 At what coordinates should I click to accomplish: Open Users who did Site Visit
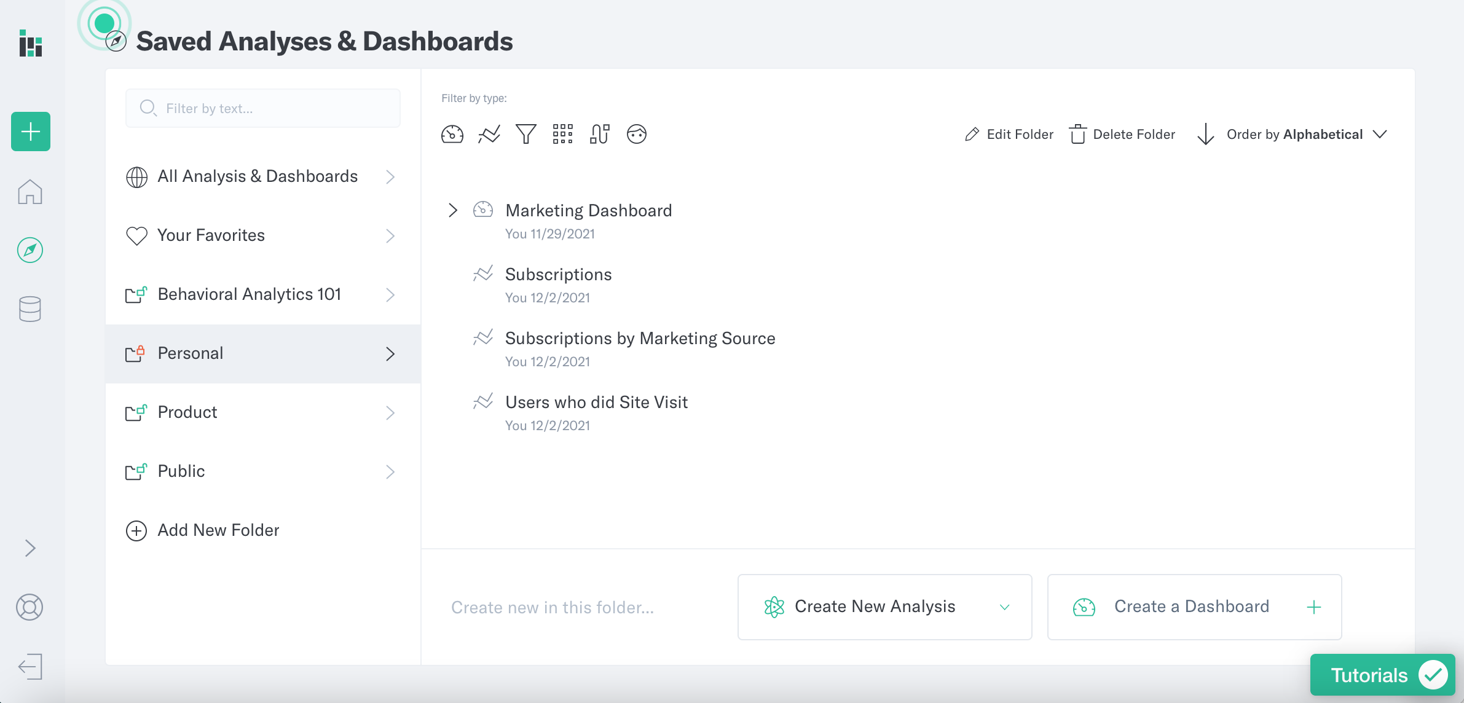pos(597,402)
